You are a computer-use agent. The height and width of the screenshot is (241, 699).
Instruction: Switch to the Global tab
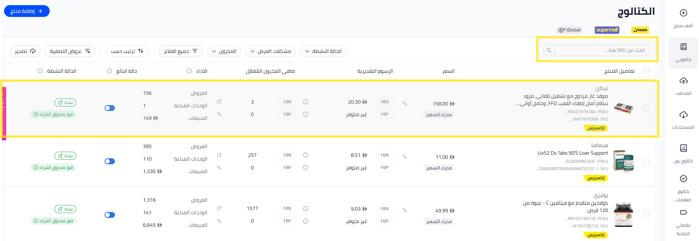569,30
